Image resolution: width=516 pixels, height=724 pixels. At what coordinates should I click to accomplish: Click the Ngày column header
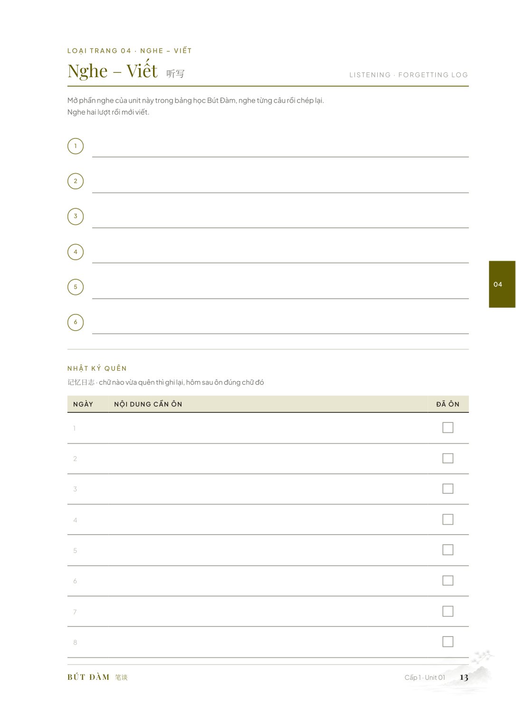coord(83,404)
